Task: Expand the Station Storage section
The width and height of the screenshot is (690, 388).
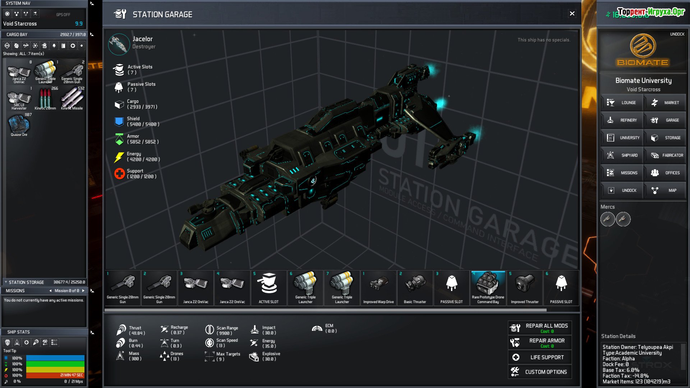Action: (6, 282)
